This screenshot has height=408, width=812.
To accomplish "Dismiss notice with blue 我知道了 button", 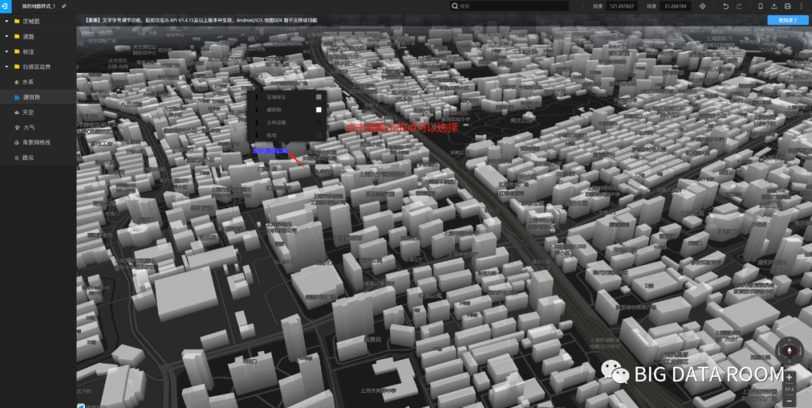I will (x=788, y=20).
